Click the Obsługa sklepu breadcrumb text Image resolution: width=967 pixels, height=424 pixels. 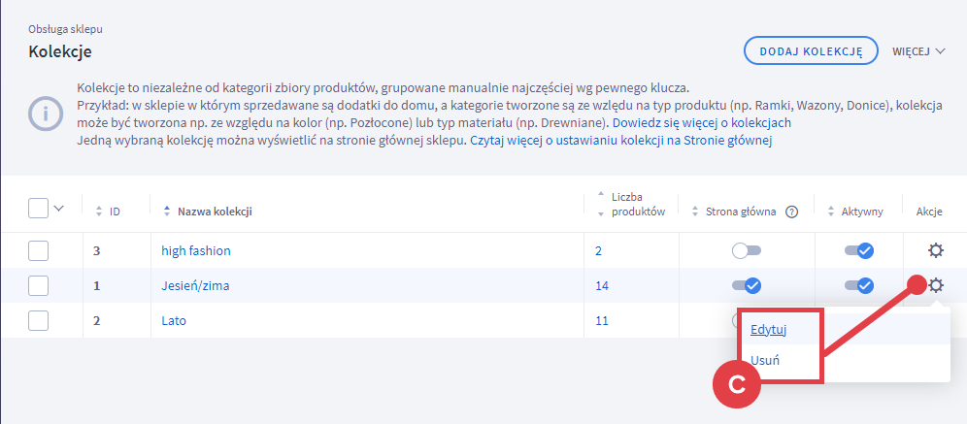[x=65, y=29]
